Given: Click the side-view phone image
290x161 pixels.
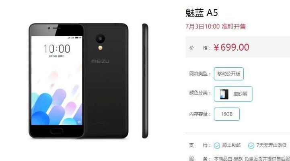Looking at the screenshot, I should [145, 81].
